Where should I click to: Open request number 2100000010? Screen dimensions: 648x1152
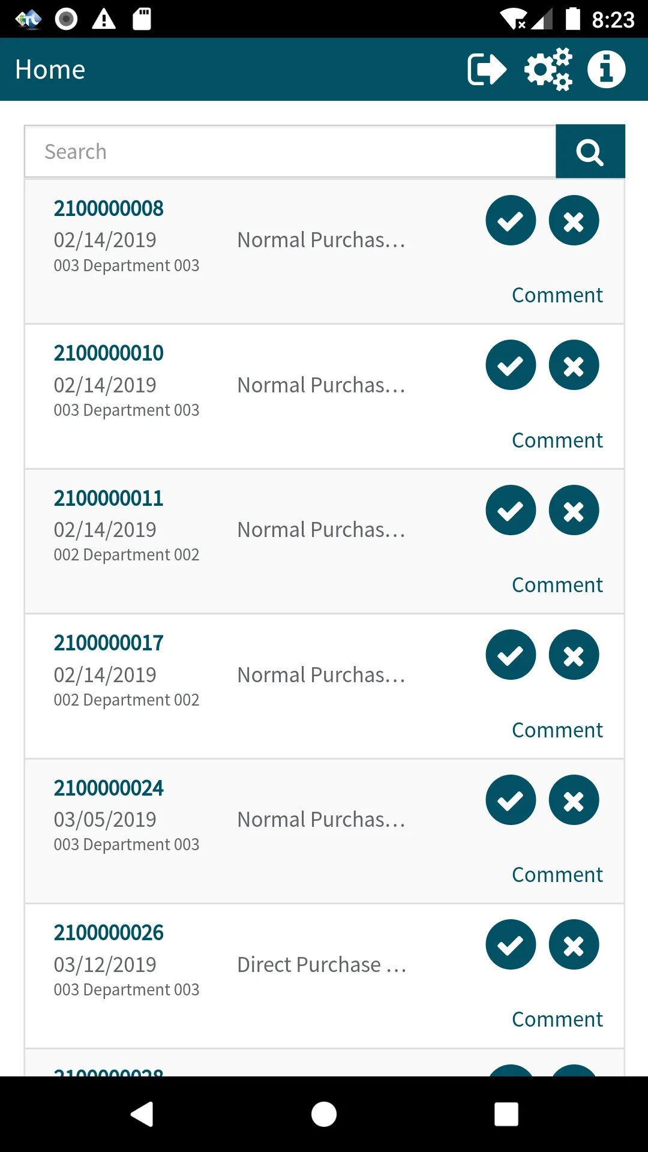[x=109, y=353]
